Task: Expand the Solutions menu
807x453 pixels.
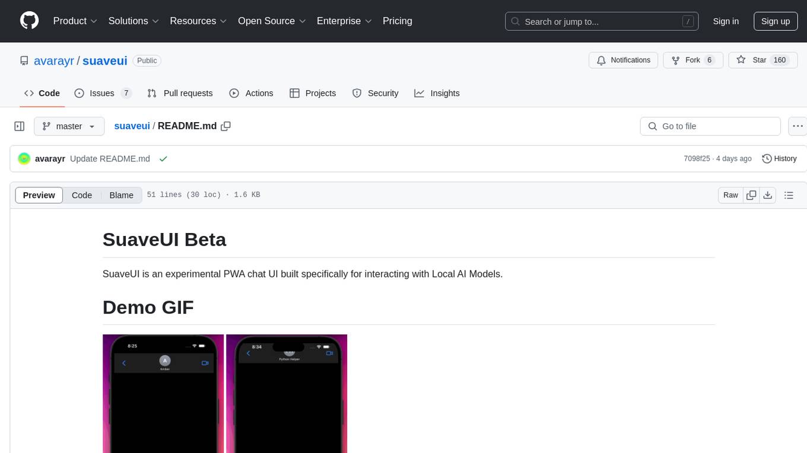Action: tap(134, 21)
